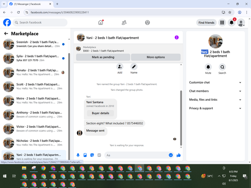Open a new browser tab
251x188 pixels.
pos(57,4)
